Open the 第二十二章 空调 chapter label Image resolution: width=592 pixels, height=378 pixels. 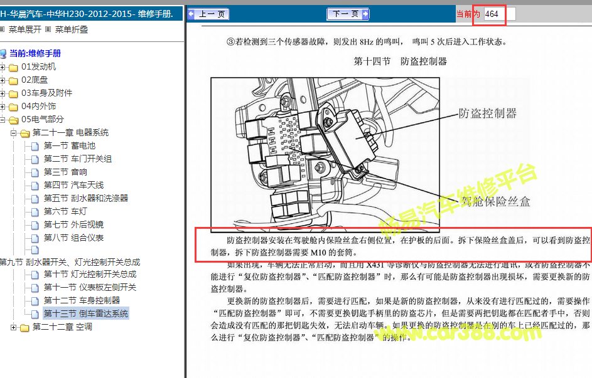[62, 327]
